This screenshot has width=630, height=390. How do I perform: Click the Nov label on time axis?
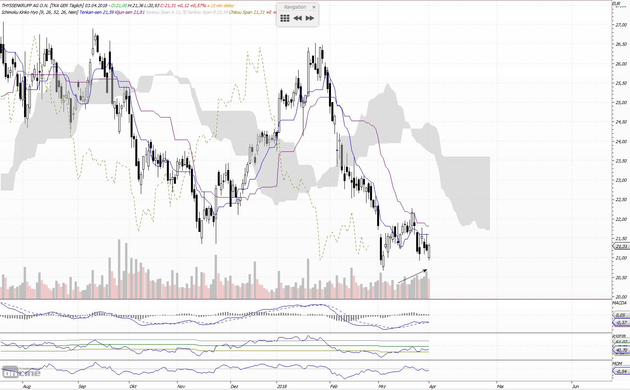(x=181, y=386)
